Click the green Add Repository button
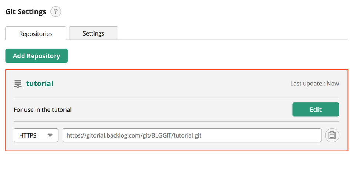 pyautogui.click(x=36, y=56)
